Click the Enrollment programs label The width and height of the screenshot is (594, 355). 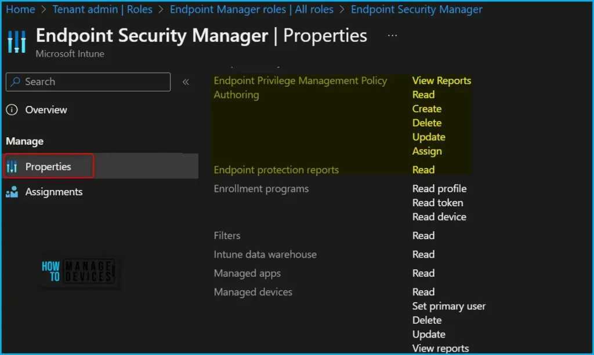point(261,189)
